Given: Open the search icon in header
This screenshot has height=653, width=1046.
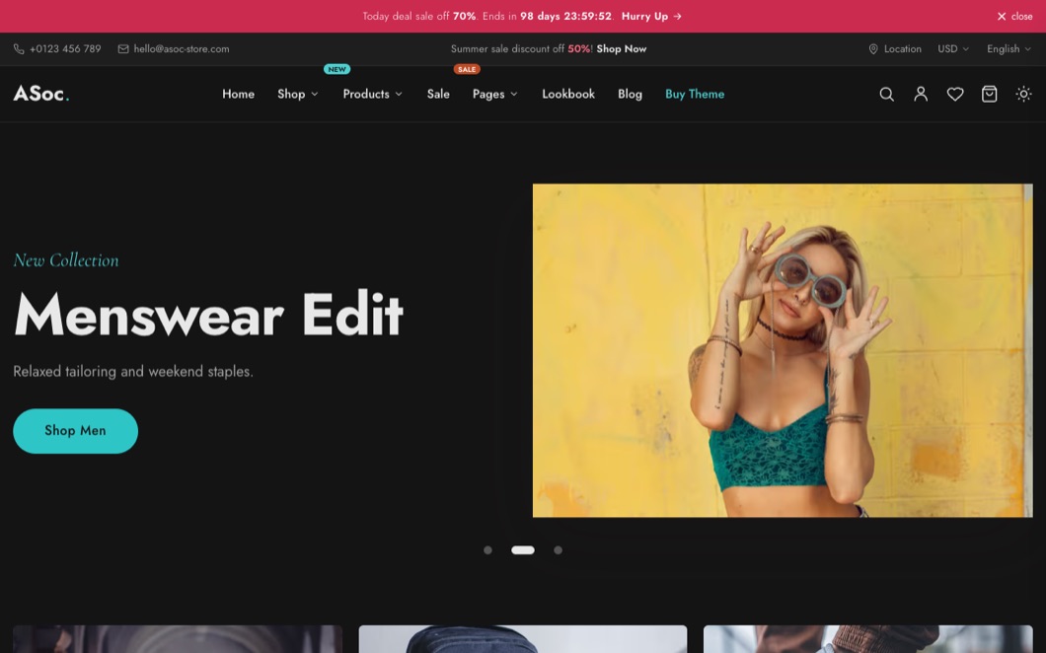Looking at the screenshot, I should (x=886, y=94).
